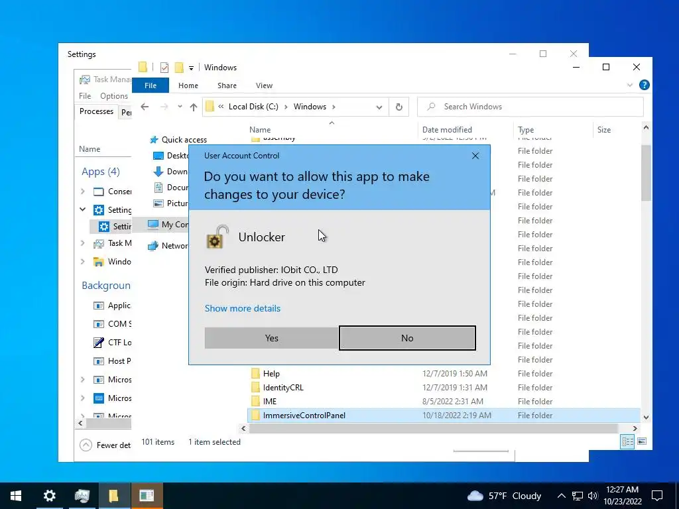Viewport: 679px width, 509px height.
Task: Open the Windows Start menu
Action: (16, 496)
